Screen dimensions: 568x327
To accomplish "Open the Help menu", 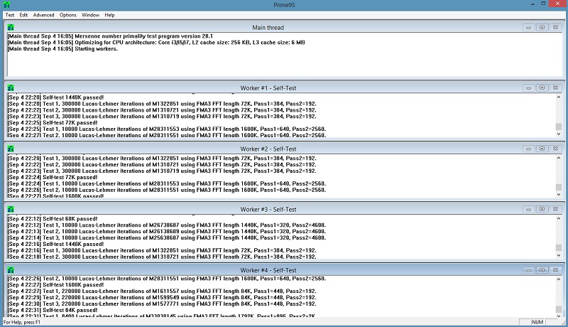I will click(109, 15).
